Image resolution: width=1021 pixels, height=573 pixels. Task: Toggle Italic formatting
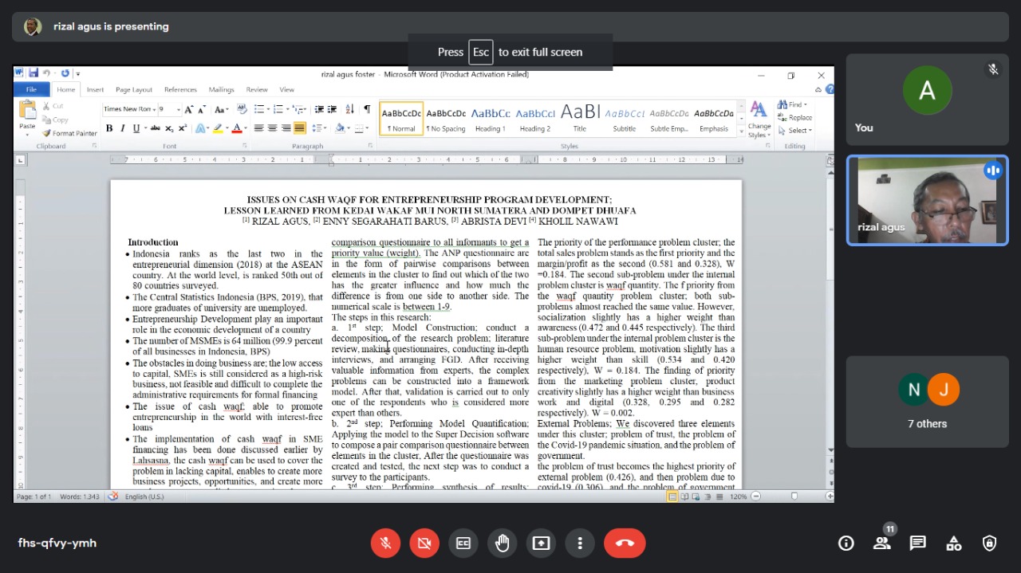coord(122,128)
